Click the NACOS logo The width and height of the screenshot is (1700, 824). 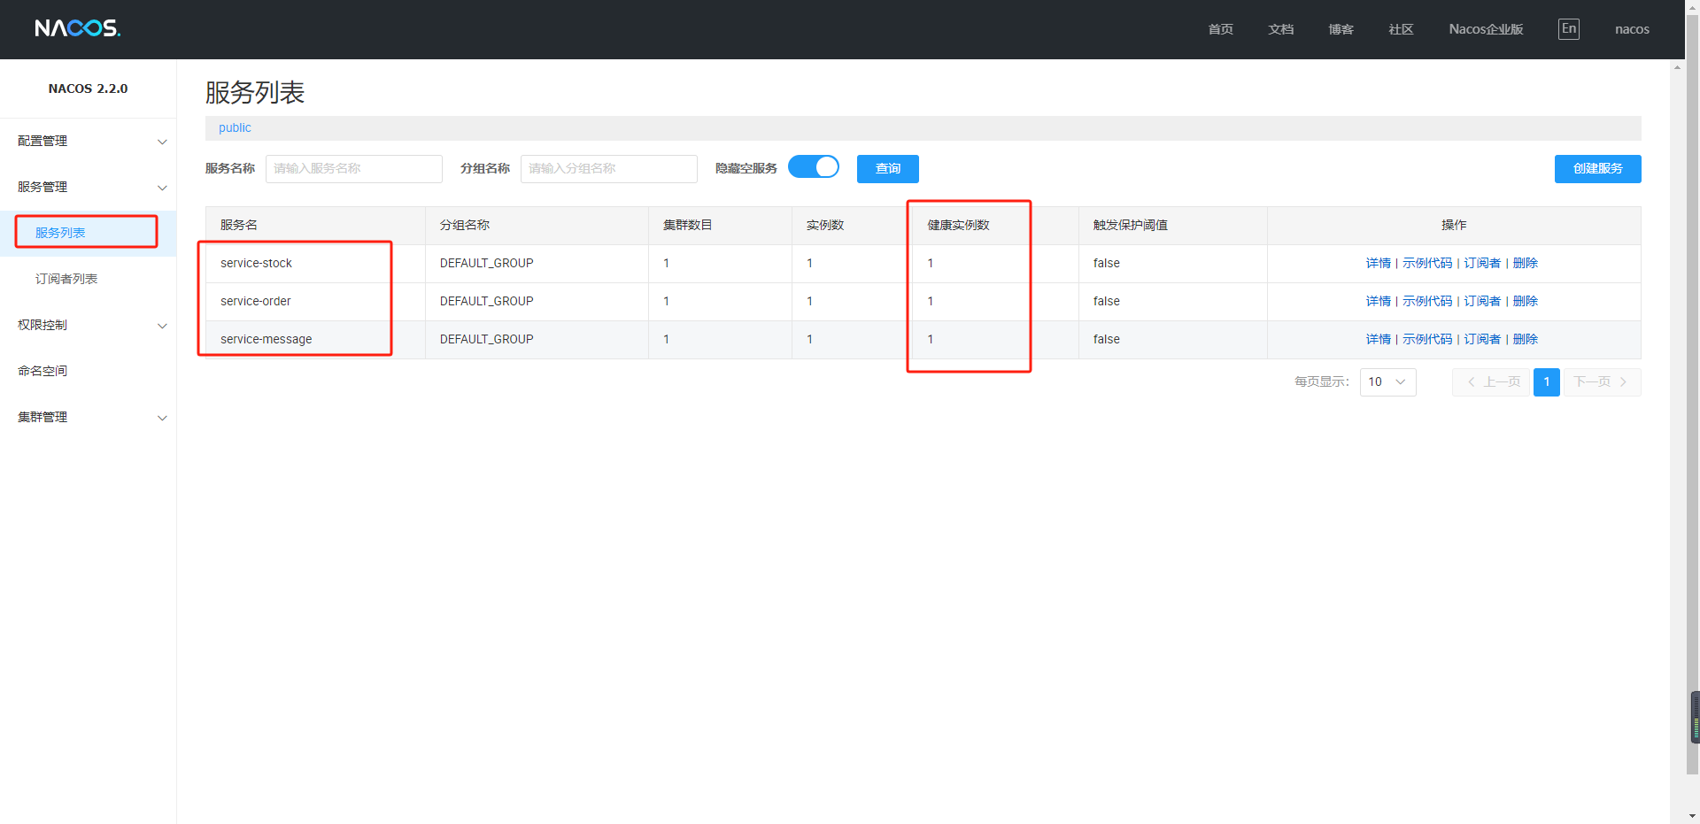coord(78,28)
